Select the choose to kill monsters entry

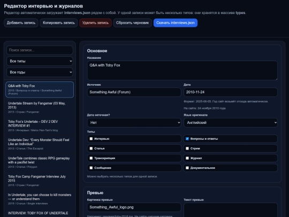click(x=40, y=199)
